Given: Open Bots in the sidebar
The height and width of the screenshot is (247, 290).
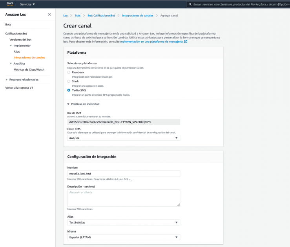Looking at the screenshot, I should [8, 24].
